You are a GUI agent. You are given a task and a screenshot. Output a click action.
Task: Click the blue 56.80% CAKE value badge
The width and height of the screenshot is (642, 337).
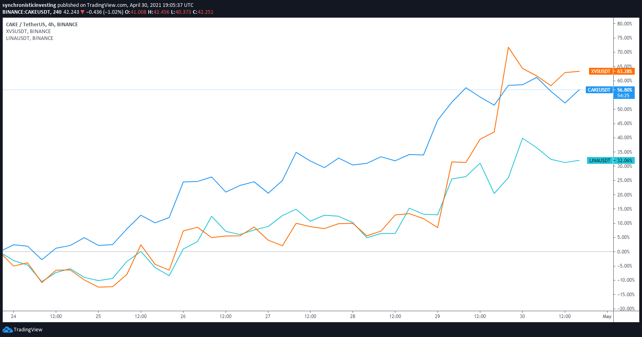tap(624, 90)
